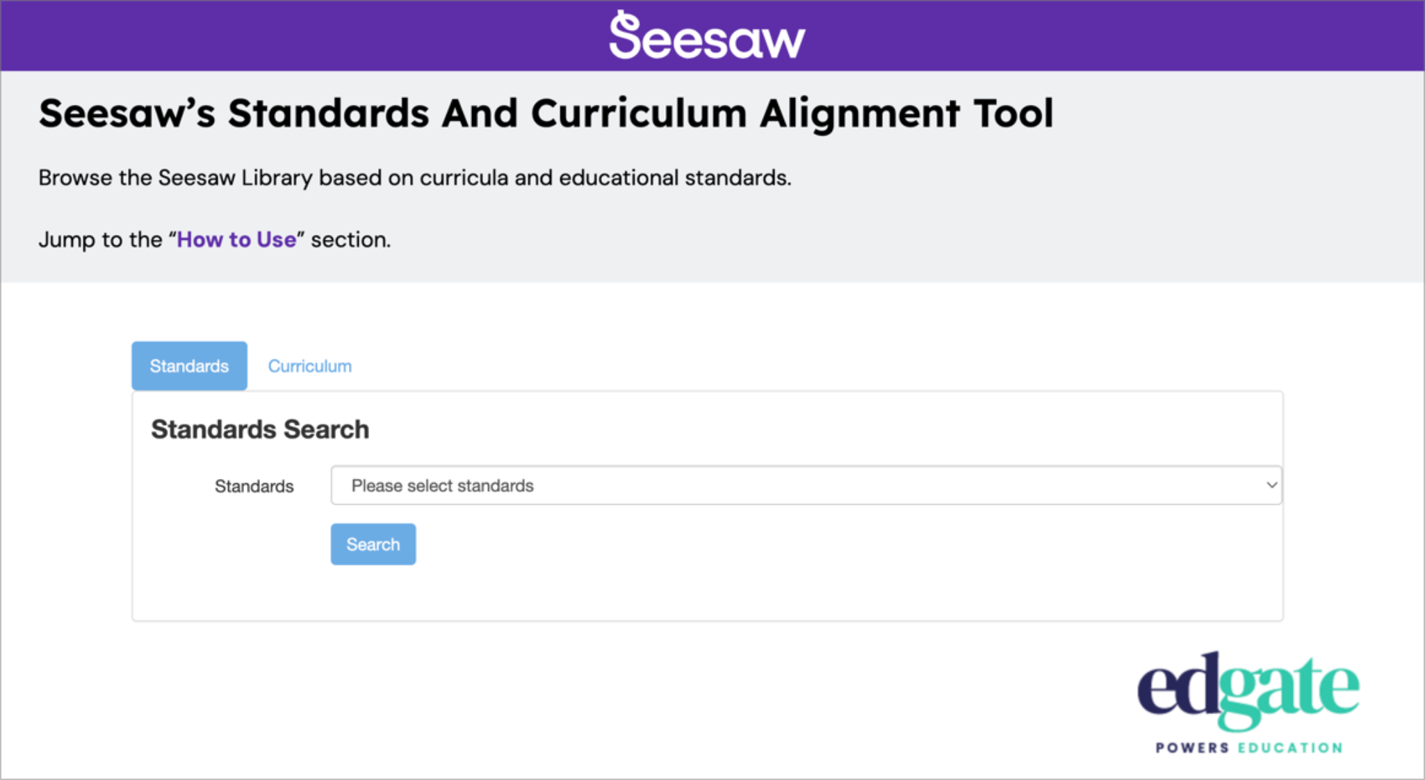Select the highlighted Standards tab
Screen dimensions: 1425x780
coord(188,366)
